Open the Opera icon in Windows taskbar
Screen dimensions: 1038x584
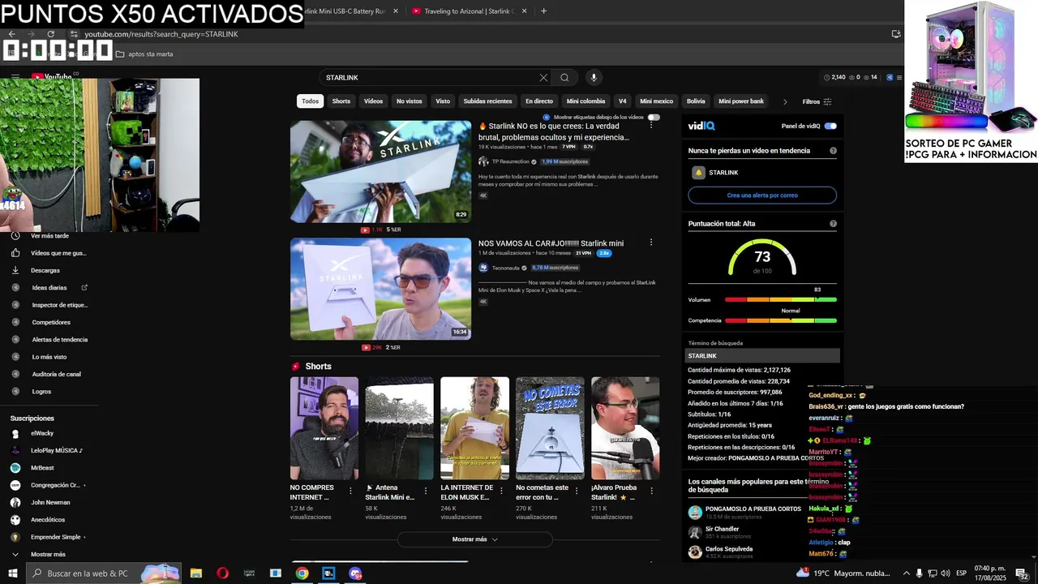[223, 573]
